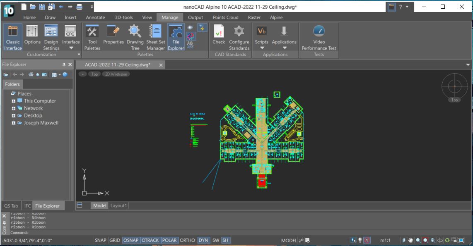The width and height of the screenshot is (473, 246).
Task: Open the Scripts dropdown
Action: (x=262, y=47)
